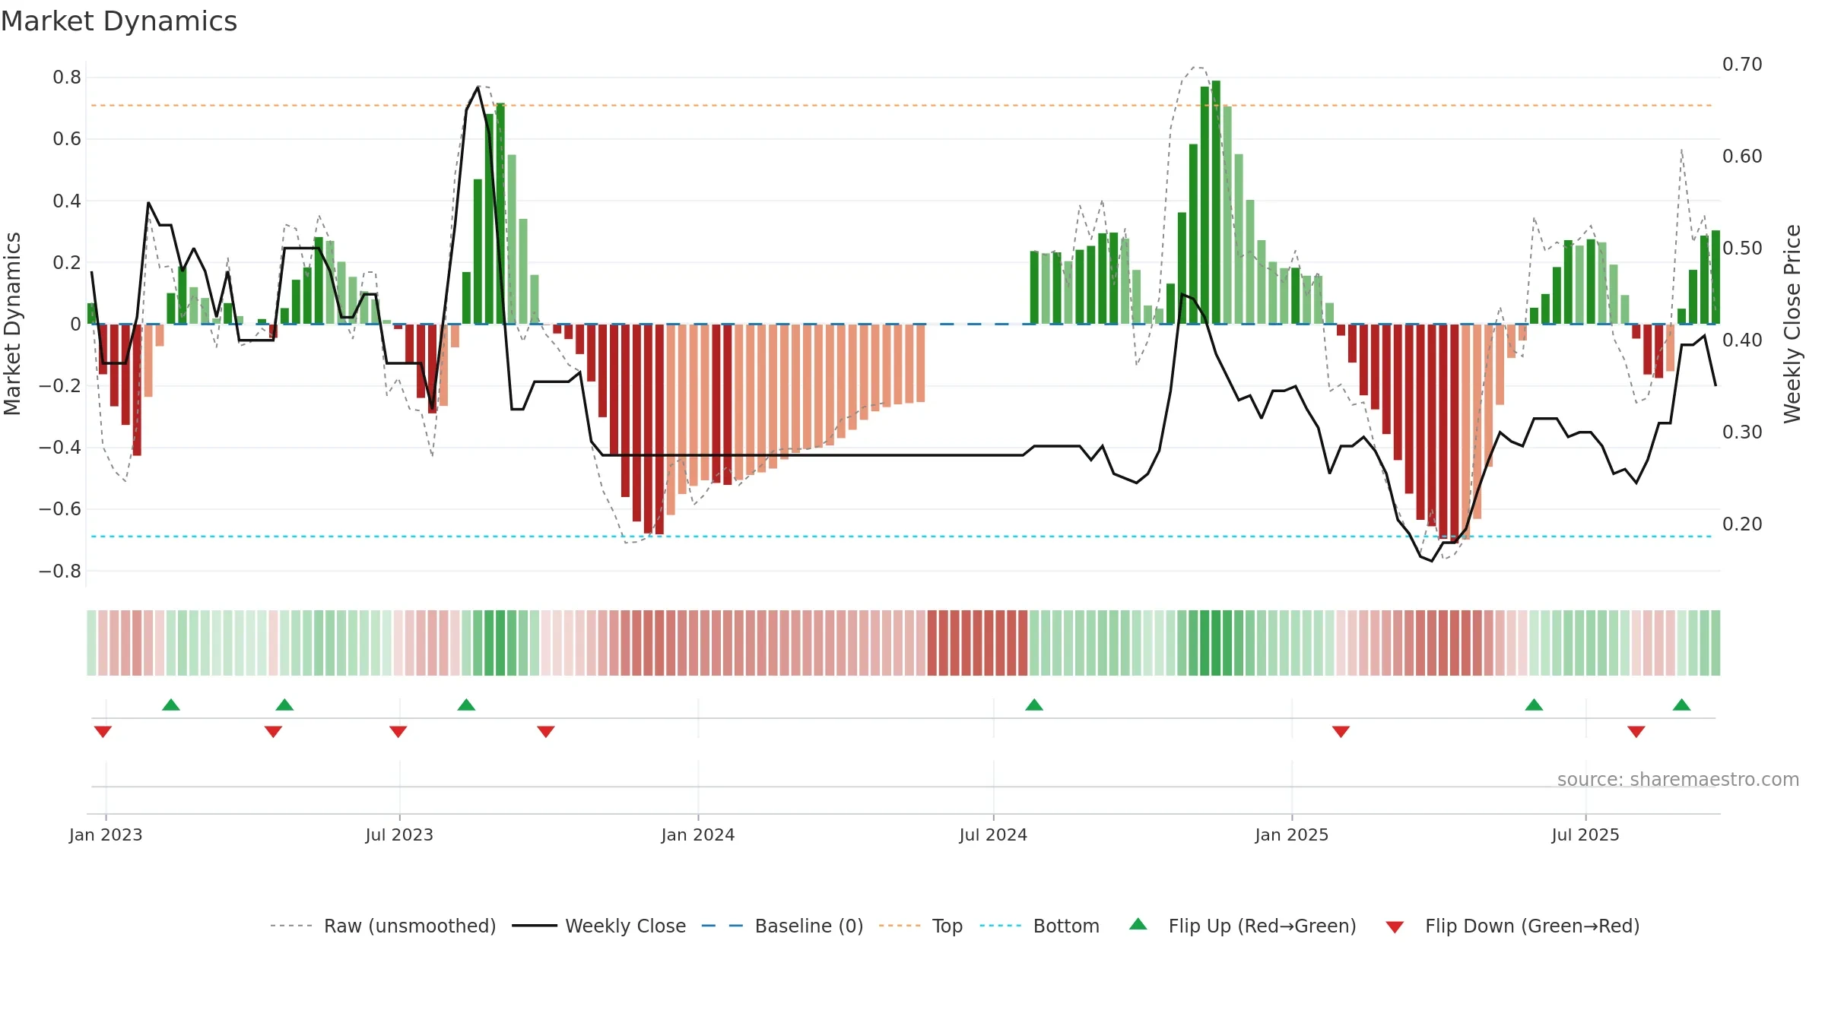Click the Market Dynamics chart title
The height and width of the screenshot is (1026, 1825).
119,21
